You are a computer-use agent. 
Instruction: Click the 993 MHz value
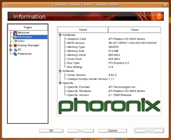[x=114, y=55]
